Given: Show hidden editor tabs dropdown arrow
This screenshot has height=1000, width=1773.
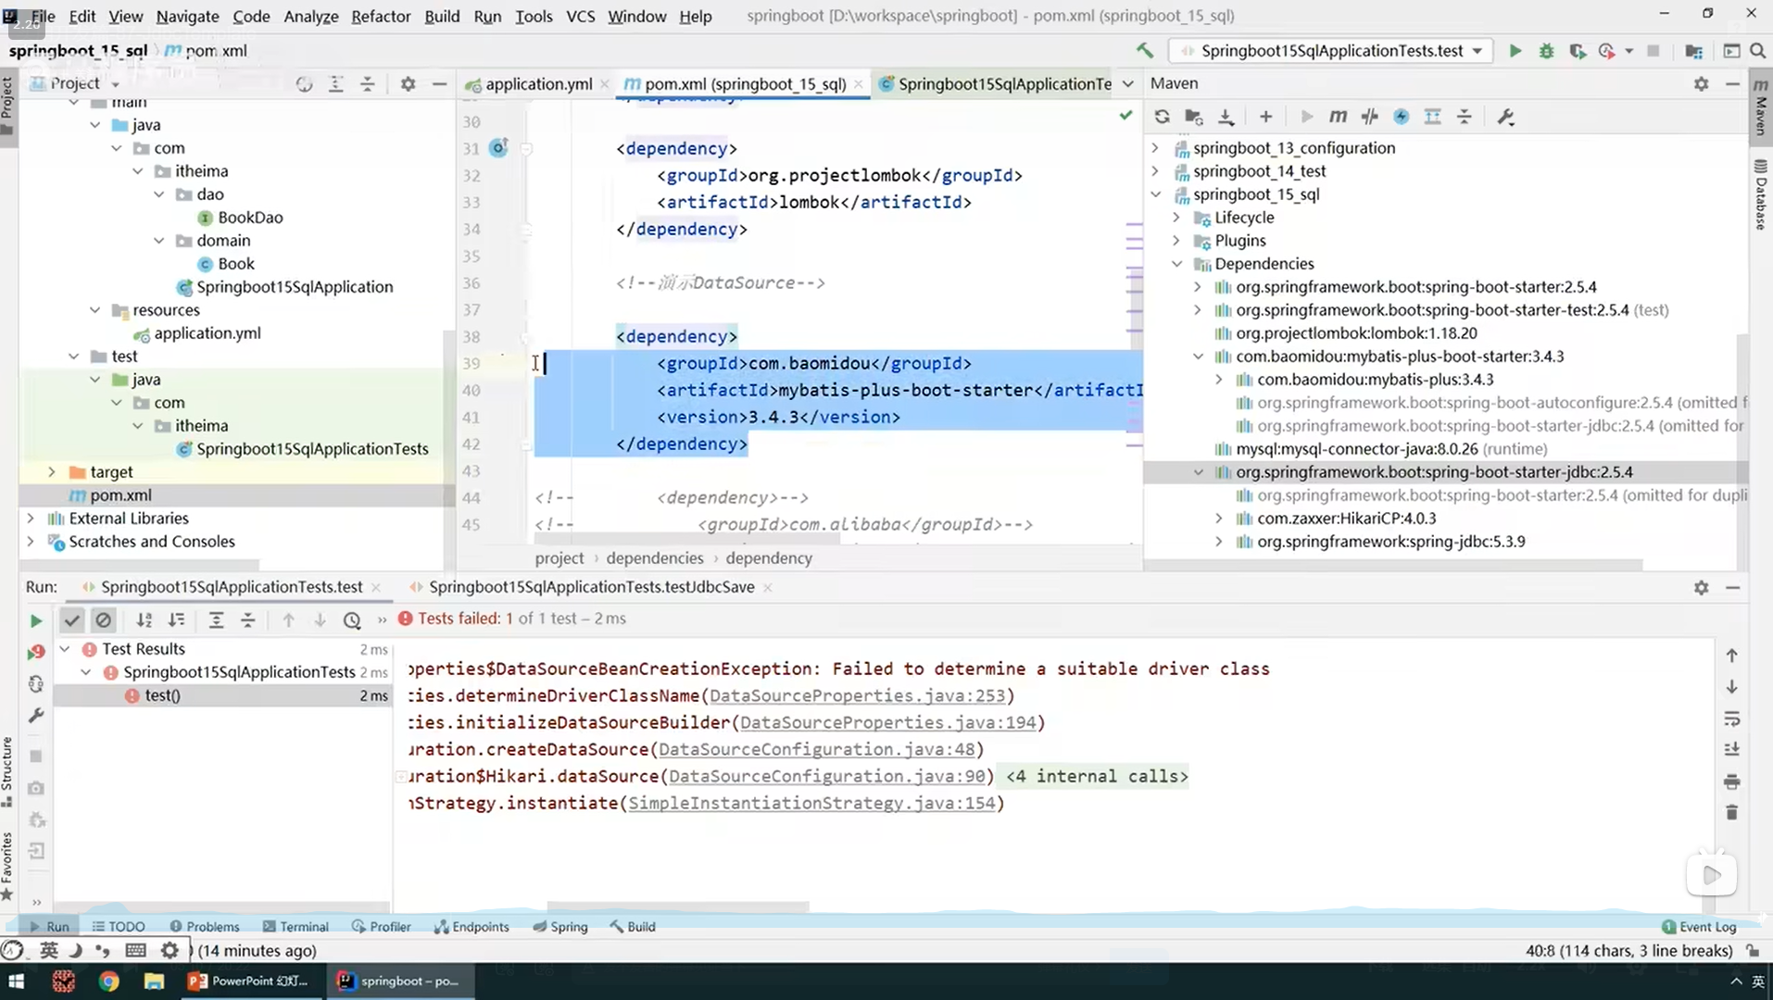Looking at the screenshot, I should [x=1127, y=84].
